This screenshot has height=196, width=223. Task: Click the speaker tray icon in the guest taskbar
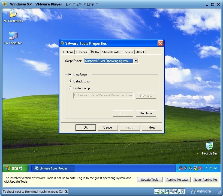point(185,168)
